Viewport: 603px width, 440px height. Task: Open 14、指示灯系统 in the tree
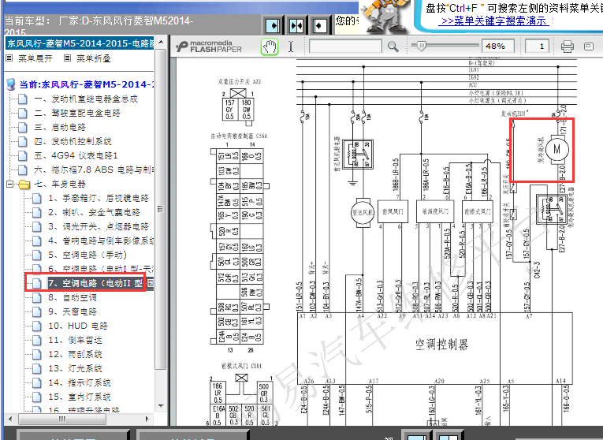(x=80, y=382)
